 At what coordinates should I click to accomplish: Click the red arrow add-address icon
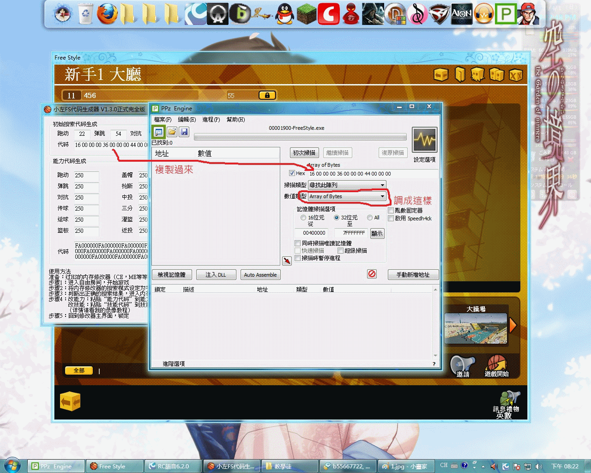pyautogui.click(x=287, y=261)
